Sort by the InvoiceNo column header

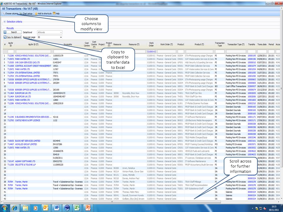click(68, 44)
